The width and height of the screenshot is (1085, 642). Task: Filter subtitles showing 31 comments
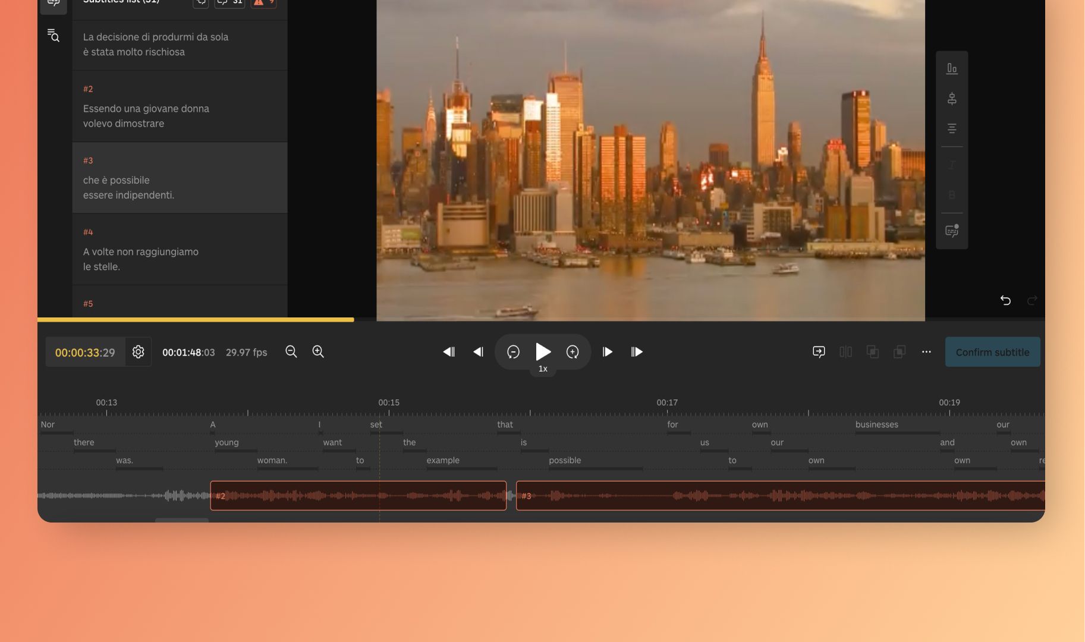pyautogui.click(x=229, y=3)
